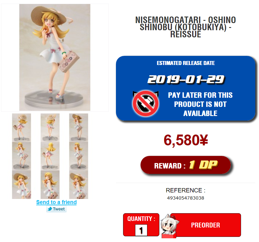Click the Nisemonogatari Oshino Shinobu product title
Screen dimensions: 259x242
[186, 27]
